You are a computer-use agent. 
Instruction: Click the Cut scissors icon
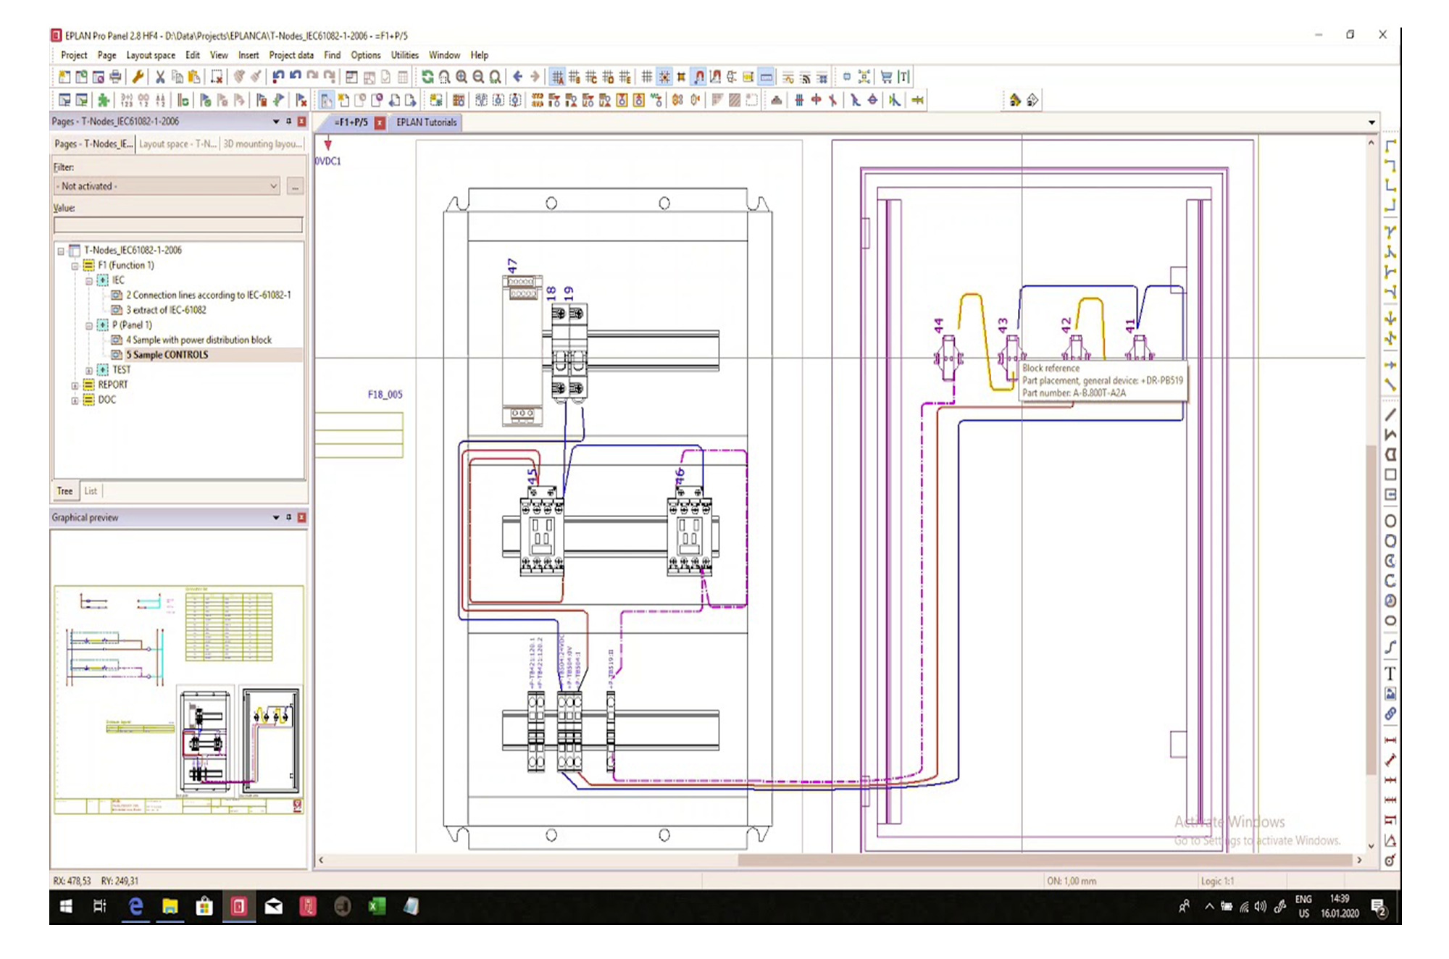coord(160,76)
